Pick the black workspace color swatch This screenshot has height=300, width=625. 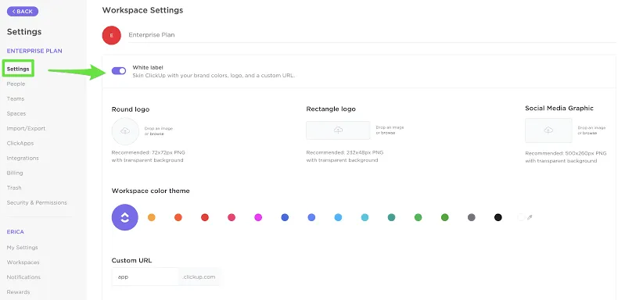pyautogui.click(x=497, y=217)
